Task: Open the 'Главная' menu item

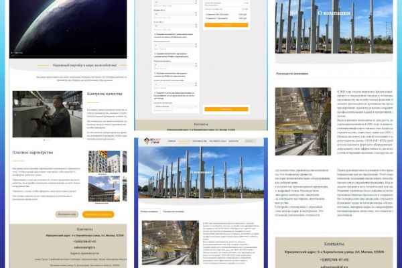Action: pos(172,141)
